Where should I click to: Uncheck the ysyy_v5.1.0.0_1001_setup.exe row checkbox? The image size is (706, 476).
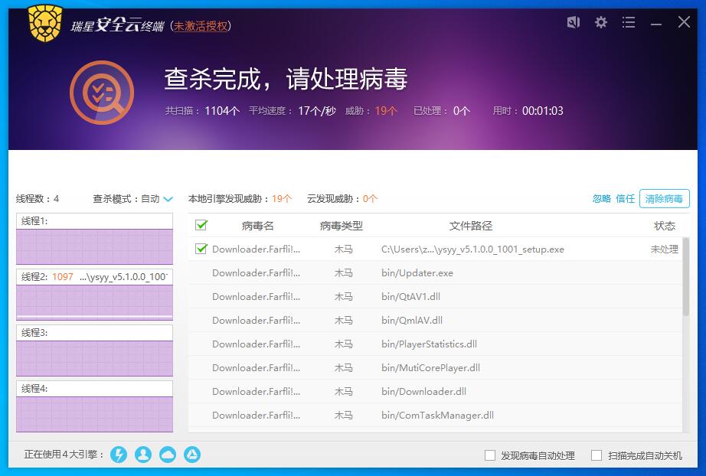201,249
